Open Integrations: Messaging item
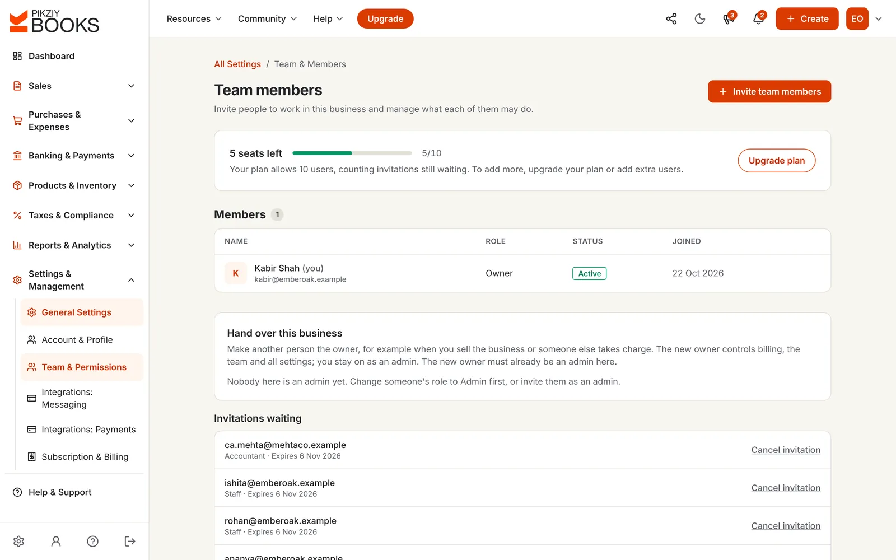The width and height of the screenshot is (896, 560). point(82,398)
